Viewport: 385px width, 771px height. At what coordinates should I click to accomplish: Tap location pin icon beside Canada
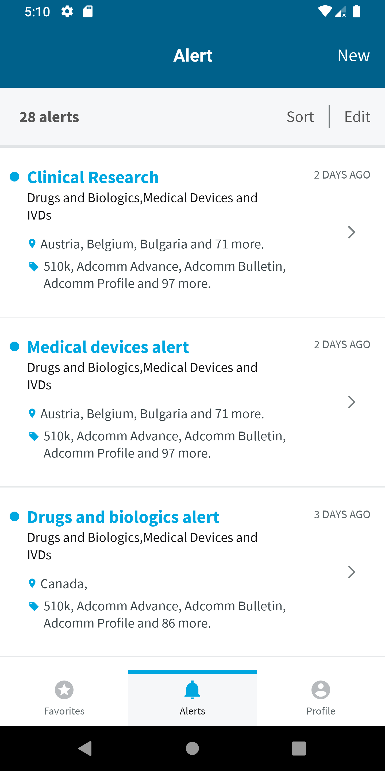pos(32,583)
